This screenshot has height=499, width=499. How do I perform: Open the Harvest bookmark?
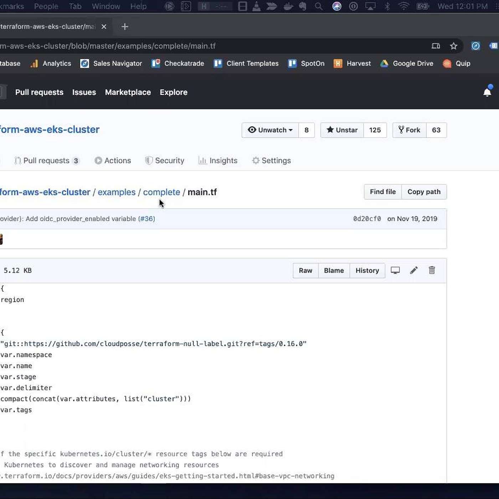352,63
